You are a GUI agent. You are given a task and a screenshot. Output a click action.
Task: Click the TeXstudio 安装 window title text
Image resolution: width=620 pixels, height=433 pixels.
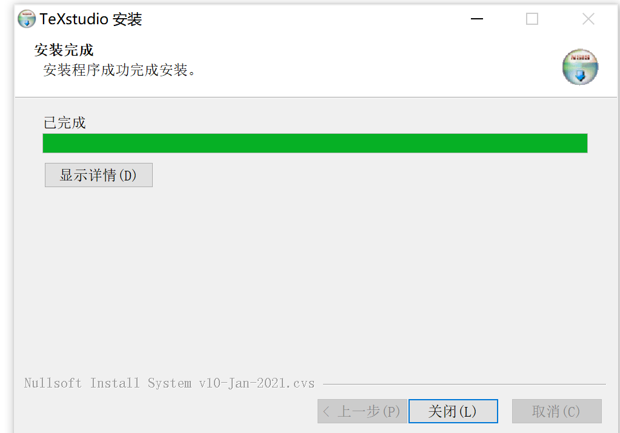pyautogui.click(x=90, y=19)
